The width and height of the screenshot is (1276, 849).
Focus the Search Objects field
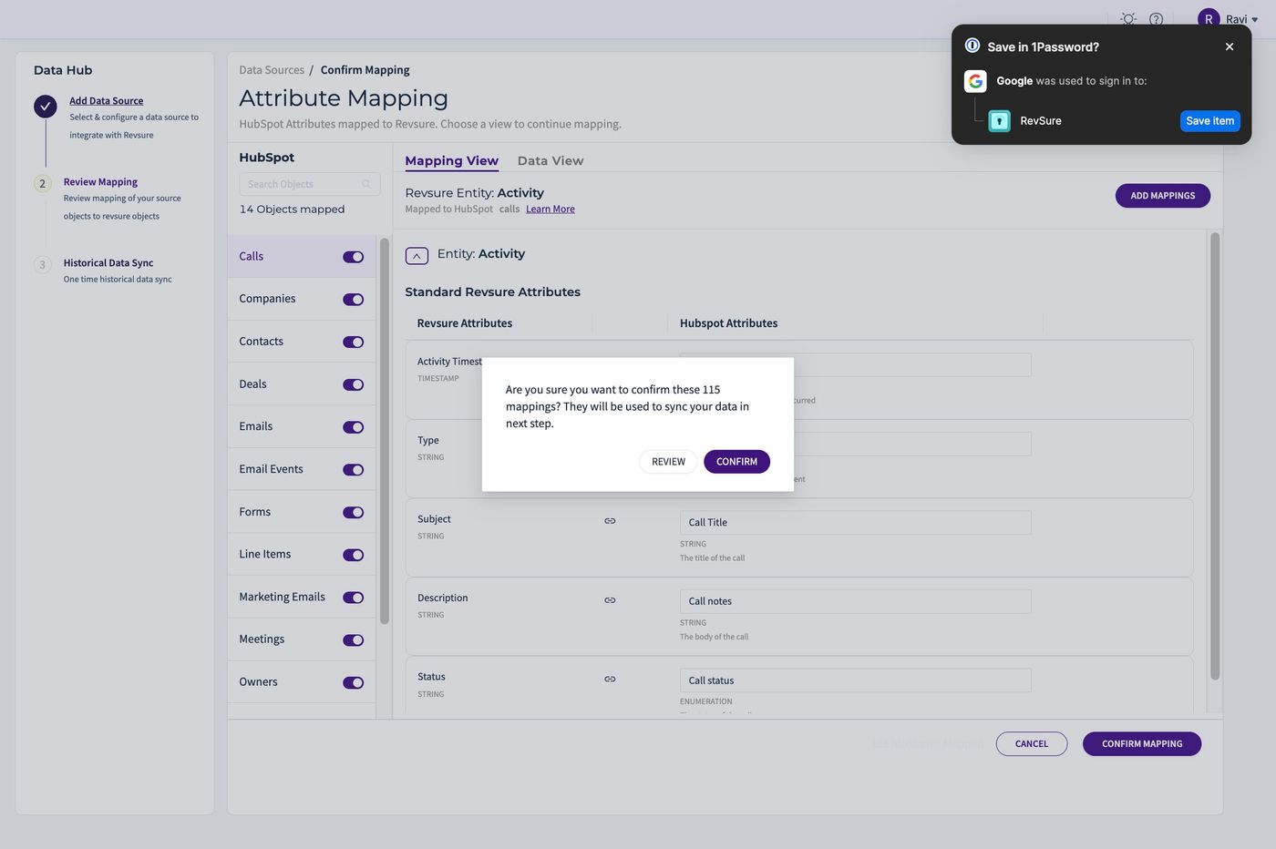pyautogui.click(x=309, y=184)
